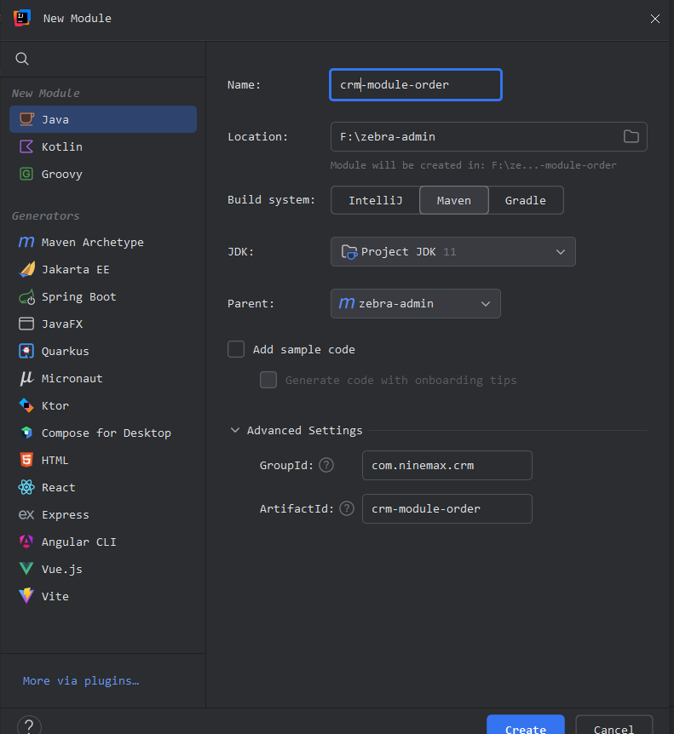Click the IntelliJ IDEA logo icon
Viewport: 674px width, 734px height.
pyautogui.click(x=21, y=18)
